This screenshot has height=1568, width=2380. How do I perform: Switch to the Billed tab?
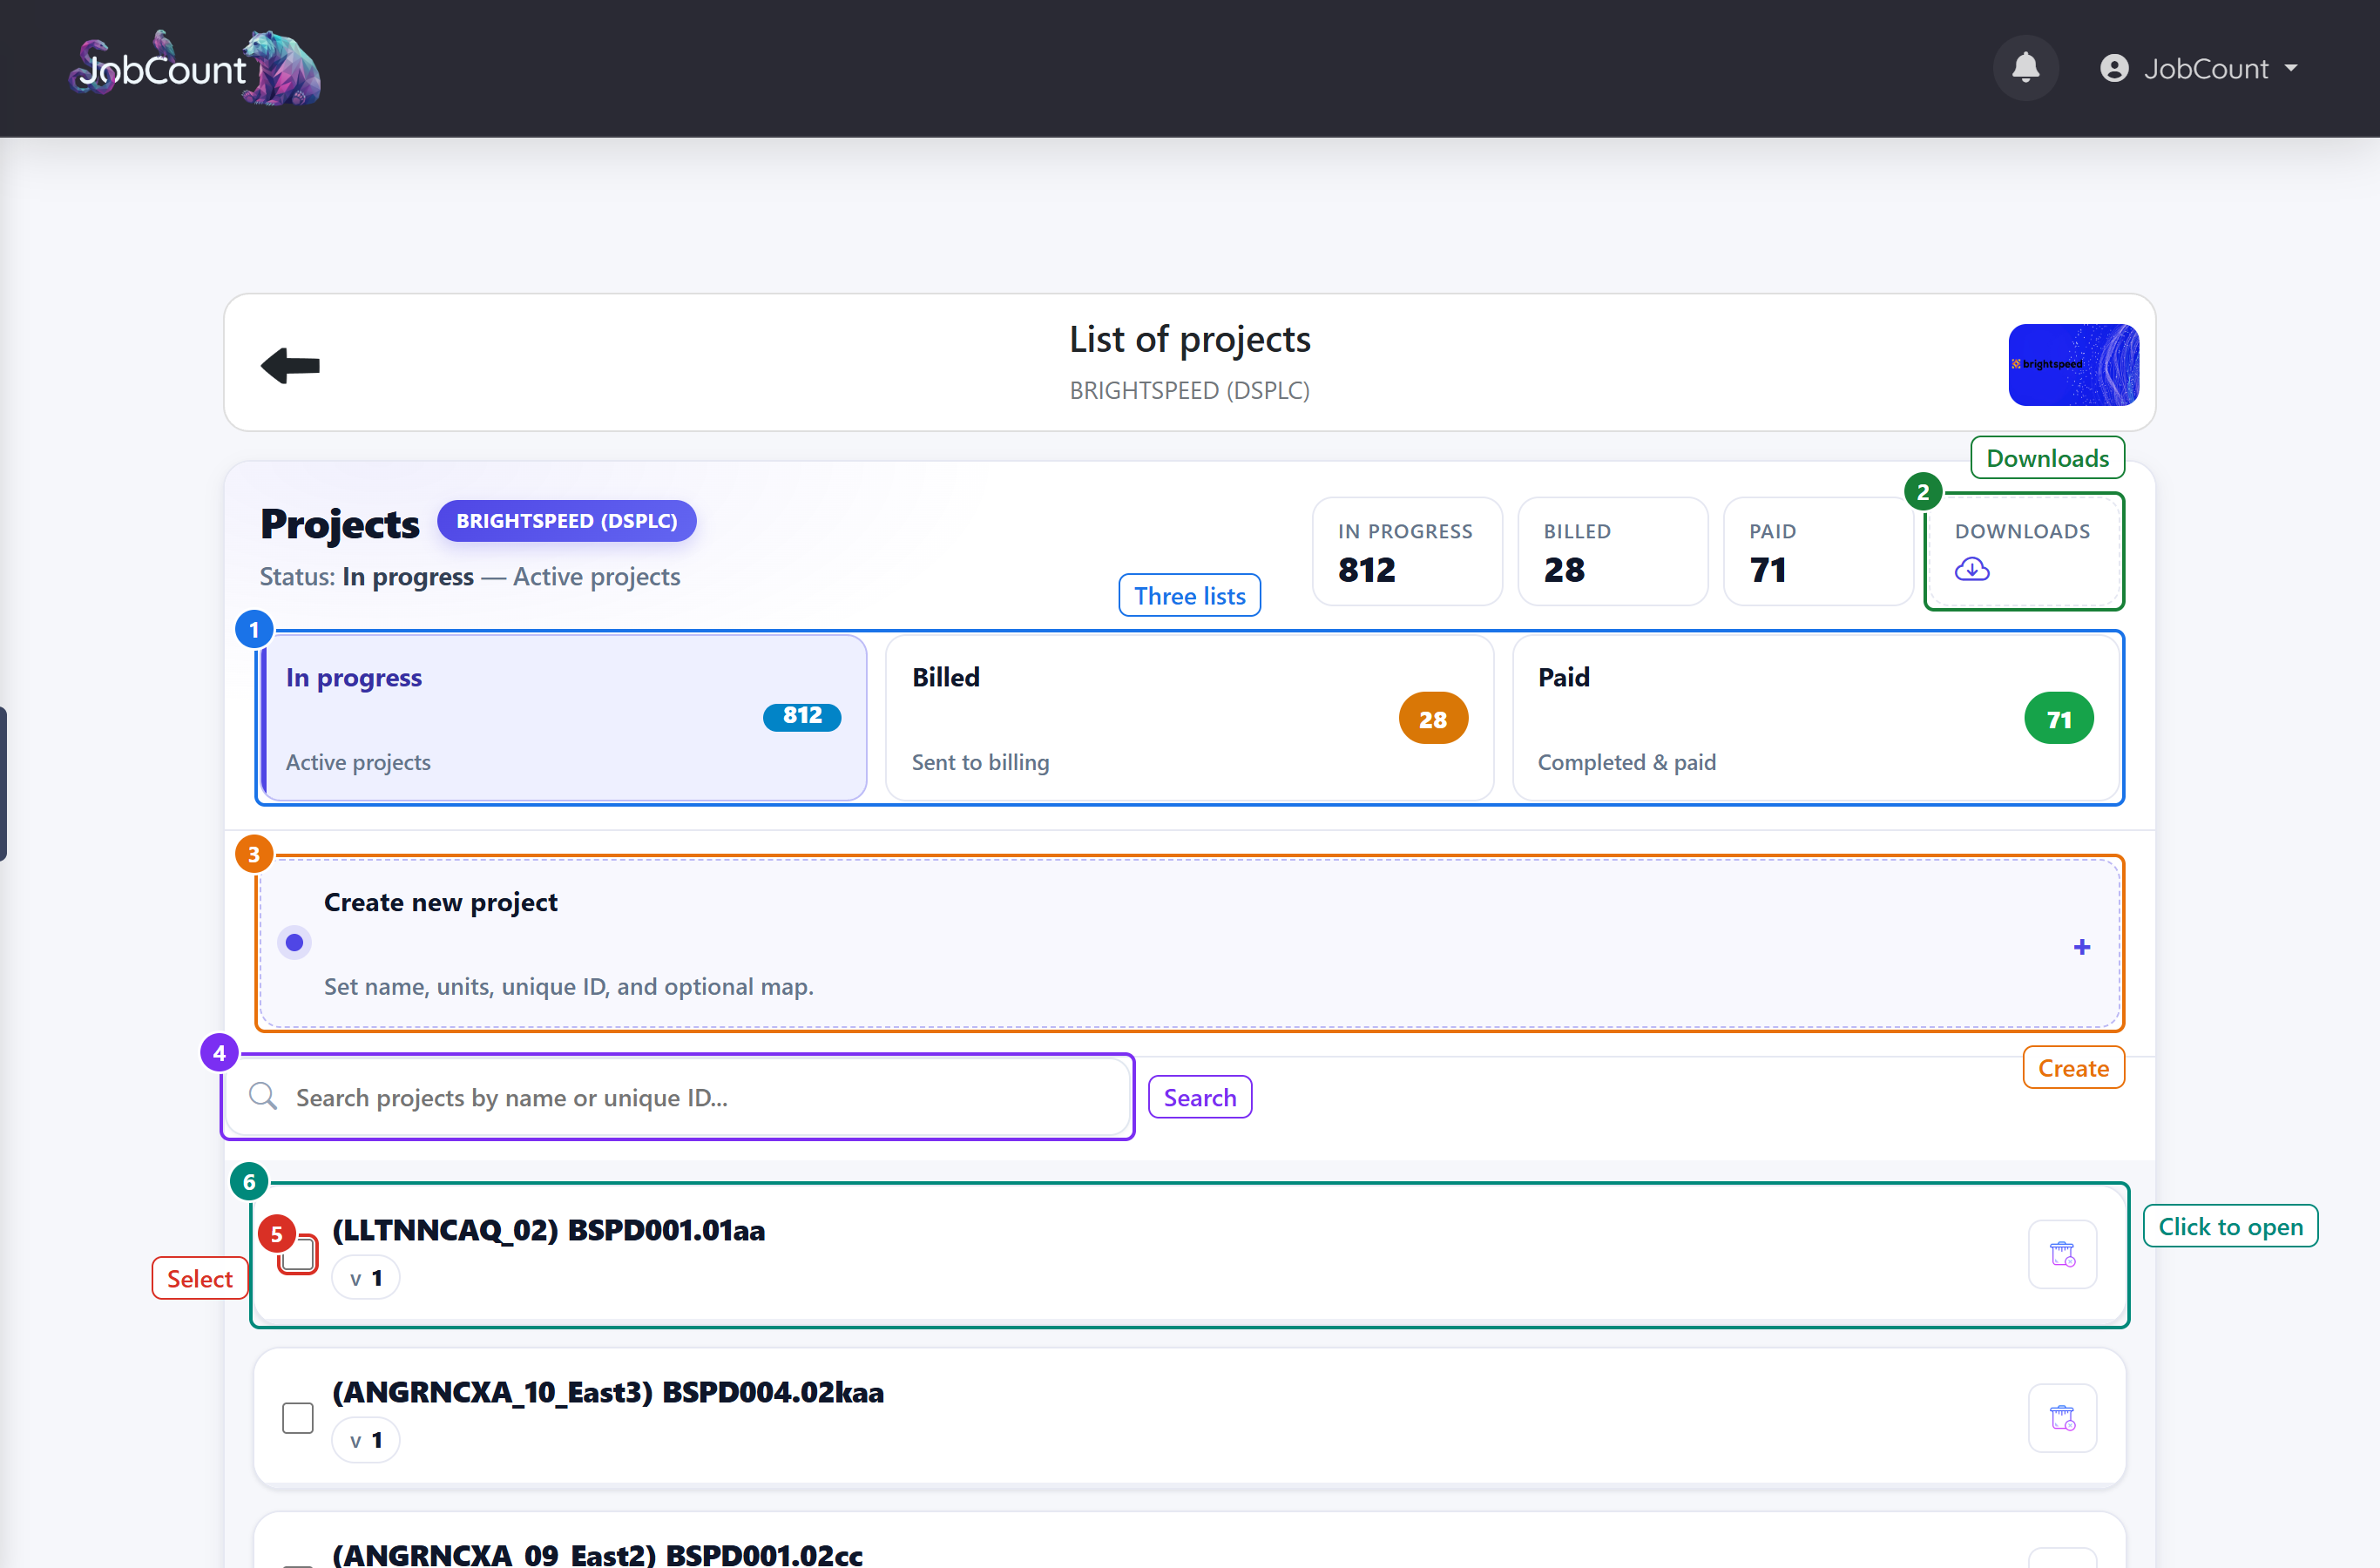(x=1189, y=718)
